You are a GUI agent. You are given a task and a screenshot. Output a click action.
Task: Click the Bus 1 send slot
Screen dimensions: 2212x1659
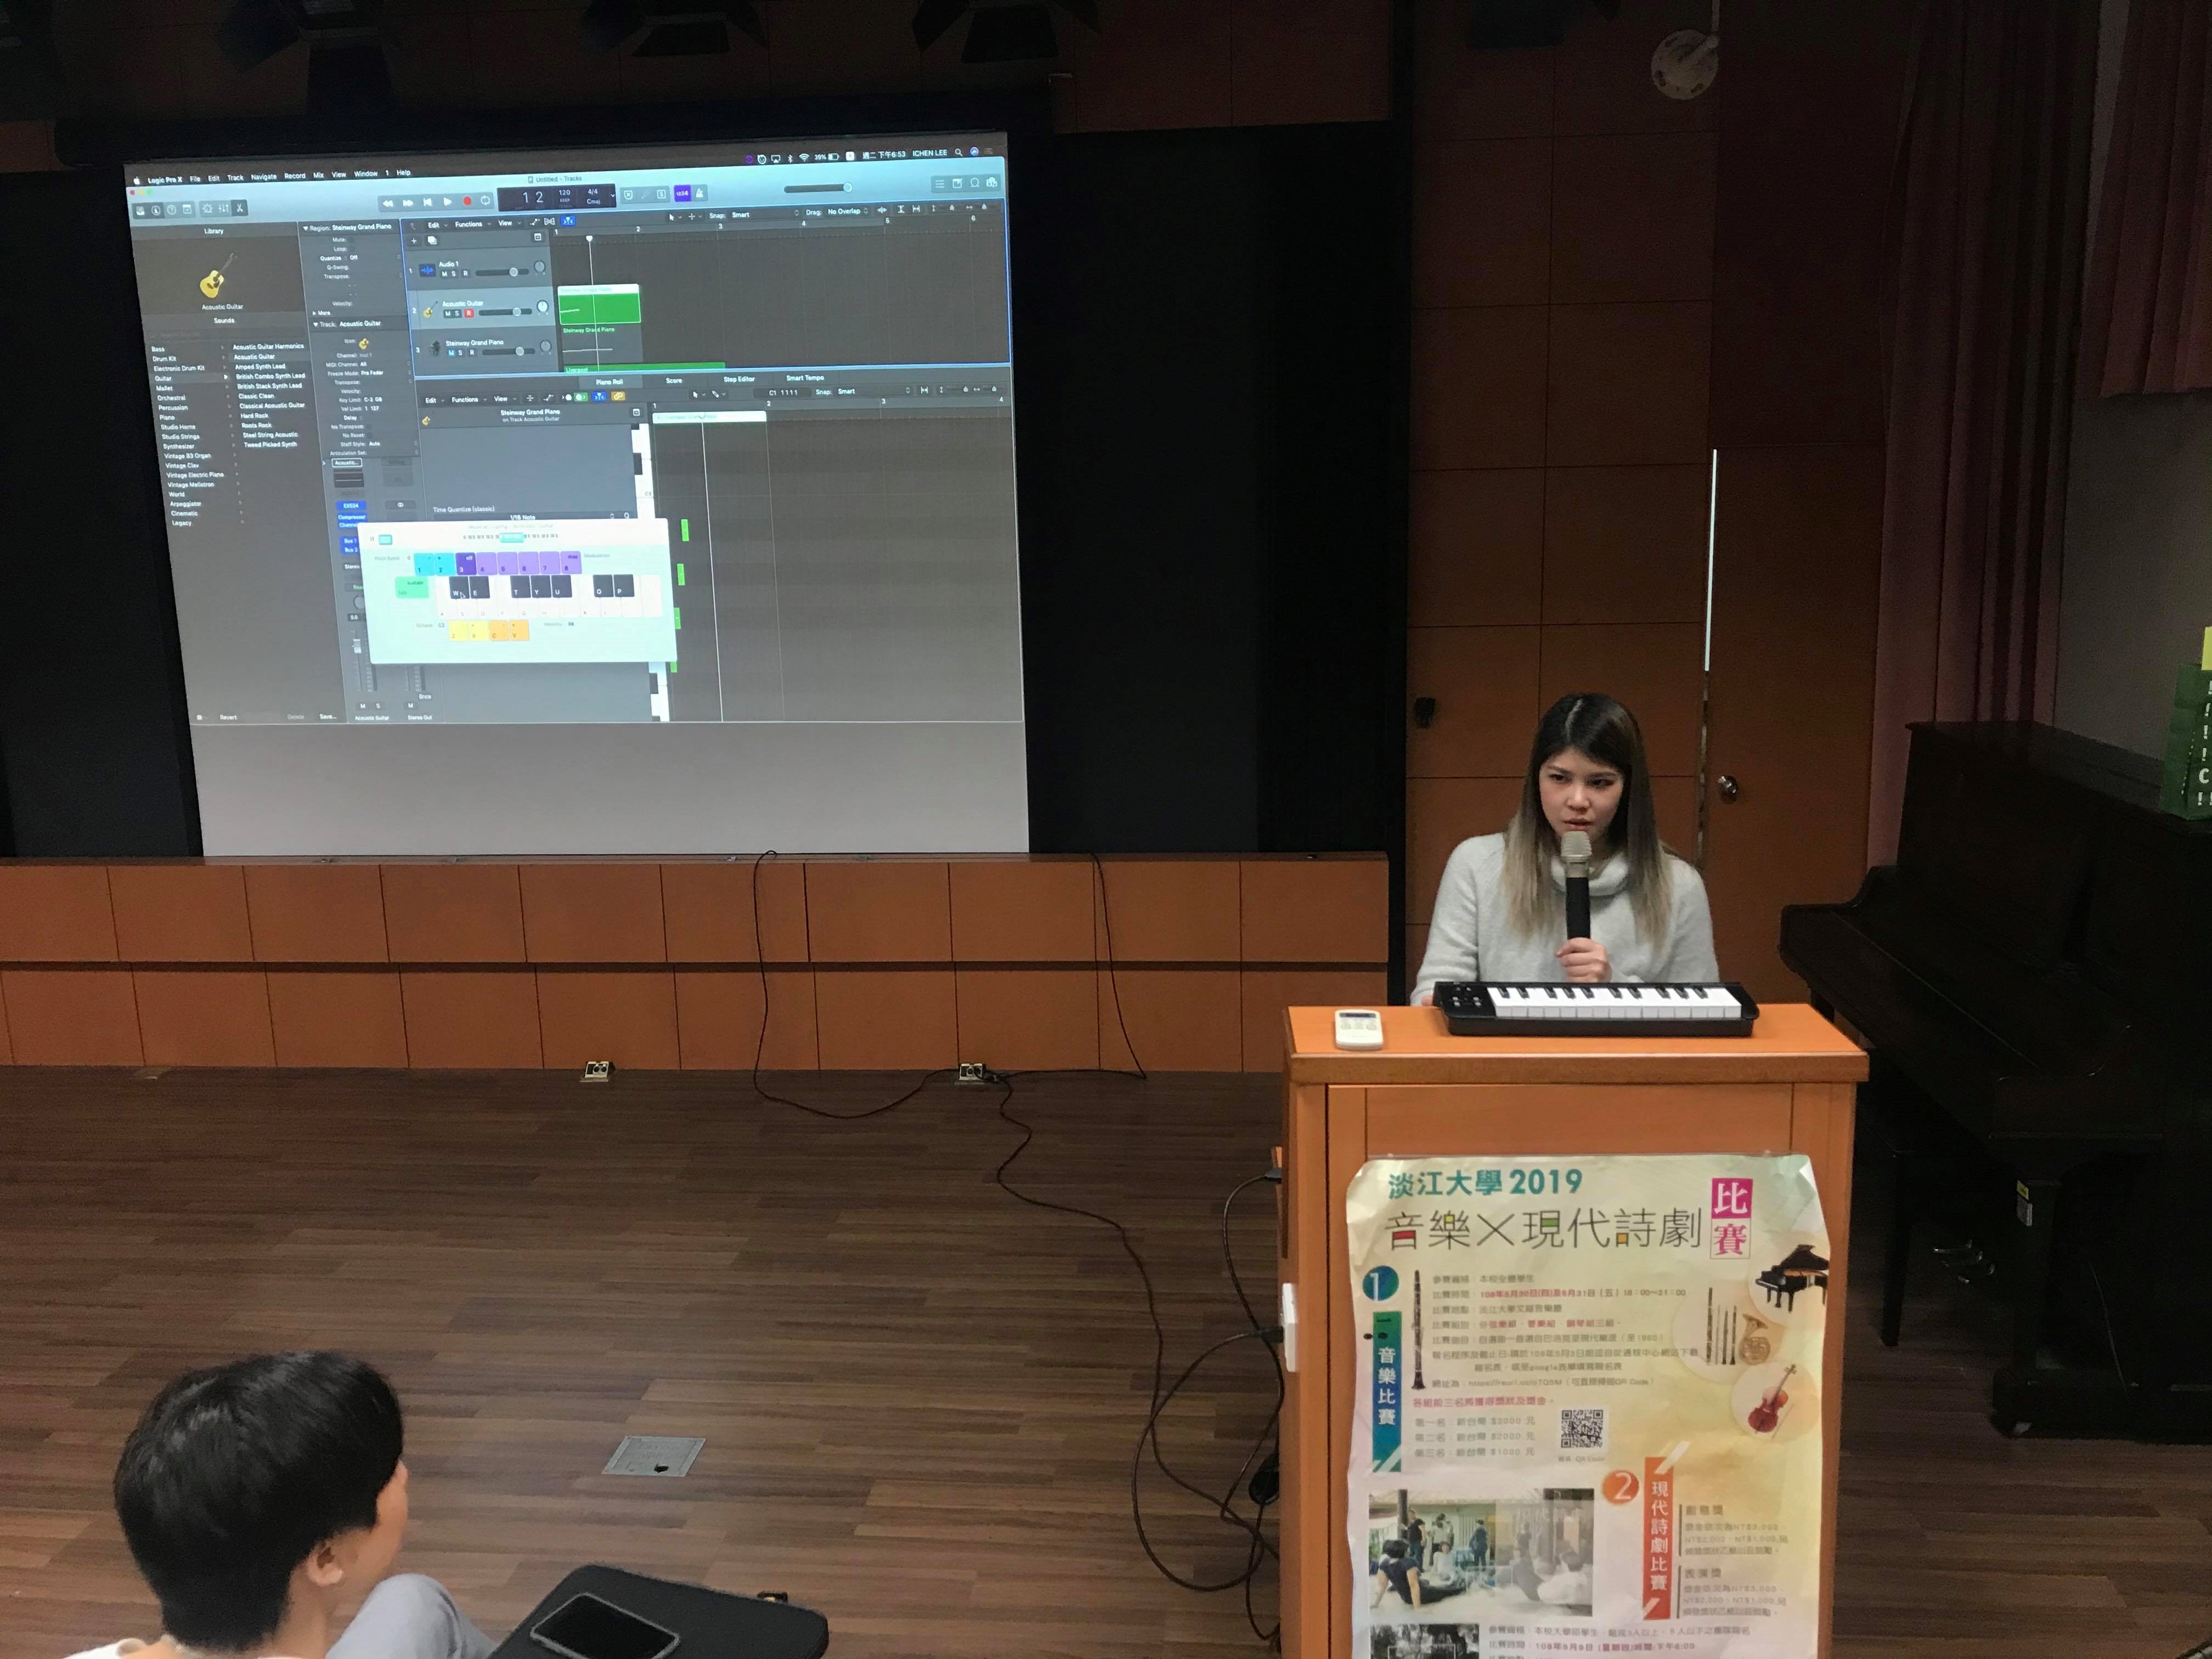coord(350,541)
